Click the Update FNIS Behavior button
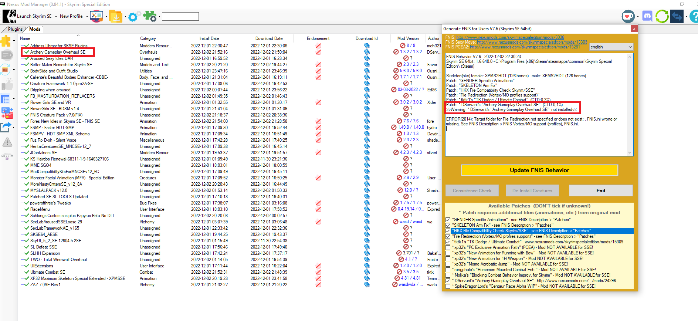Screen dimensions: 698x321 539,170
